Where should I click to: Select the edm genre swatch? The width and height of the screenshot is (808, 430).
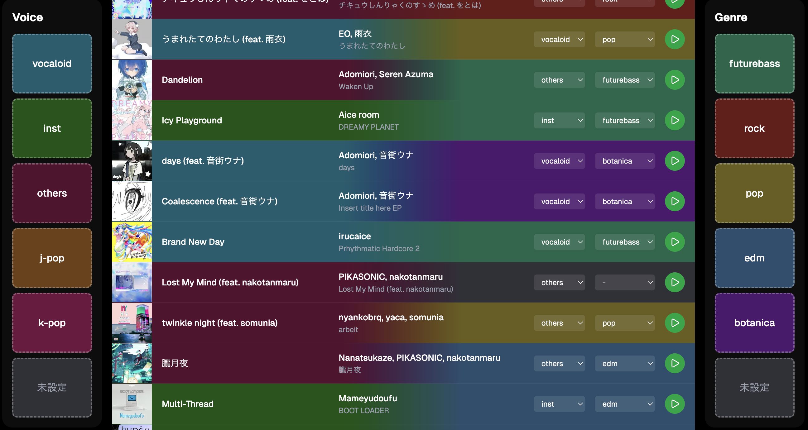pyautogui.click(x=754, y=258)
